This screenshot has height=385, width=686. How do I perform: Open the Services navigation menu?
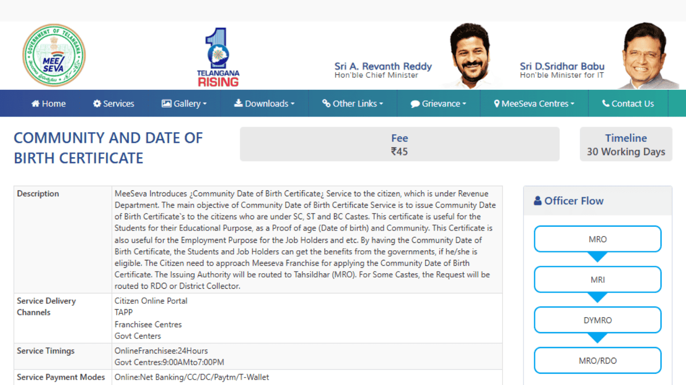point(113,103)
